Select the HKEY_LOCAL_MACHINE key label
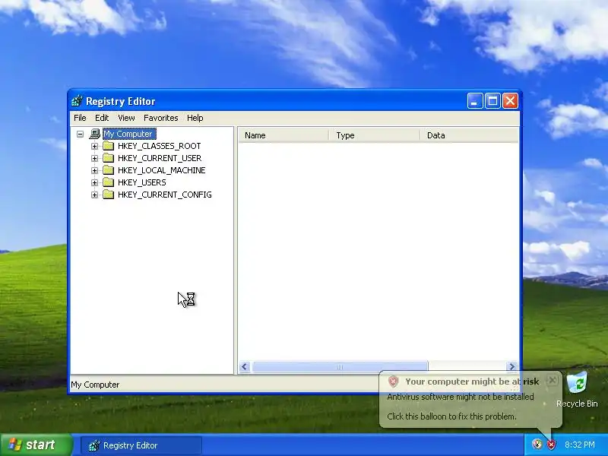 point(162,170)
